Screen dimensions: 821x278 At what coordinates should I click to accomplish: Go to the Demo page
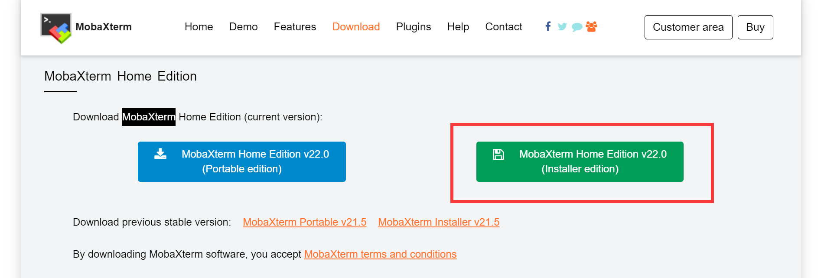click(243, 27)
